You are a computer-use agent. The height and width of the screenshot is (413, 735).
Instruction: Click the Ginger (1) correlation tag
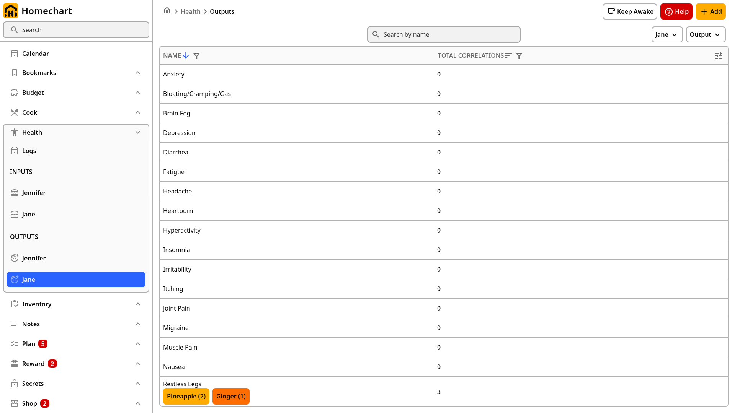[x=231, y=396]
